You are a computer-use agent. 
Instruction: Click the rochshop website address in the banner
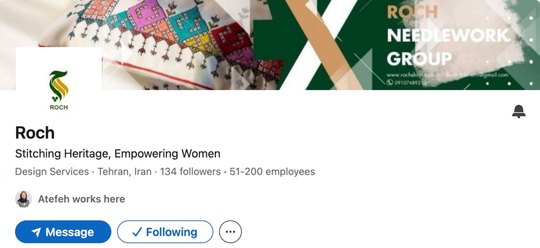tap(410, 75)
